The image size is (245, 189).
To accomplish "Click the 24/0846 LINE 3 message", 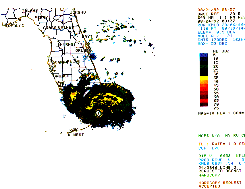I will click(x=217, y=167).
